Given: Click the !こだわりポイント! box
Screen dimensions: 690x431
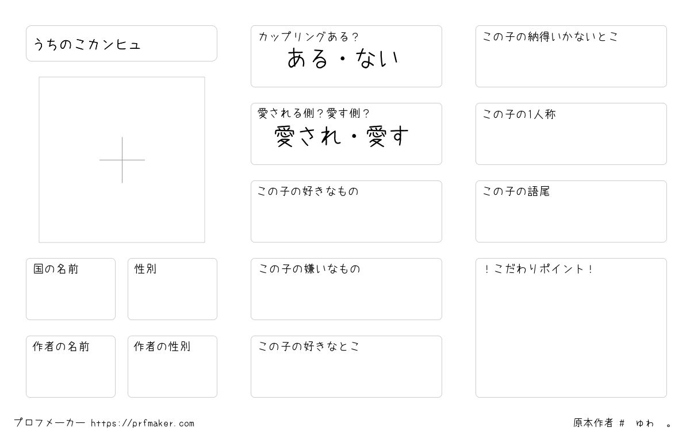Looking at the screenshot, I should tap(571, 328).
